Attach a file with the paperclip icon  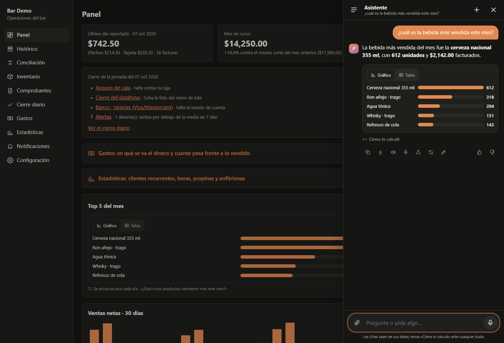tap(357, 323)
